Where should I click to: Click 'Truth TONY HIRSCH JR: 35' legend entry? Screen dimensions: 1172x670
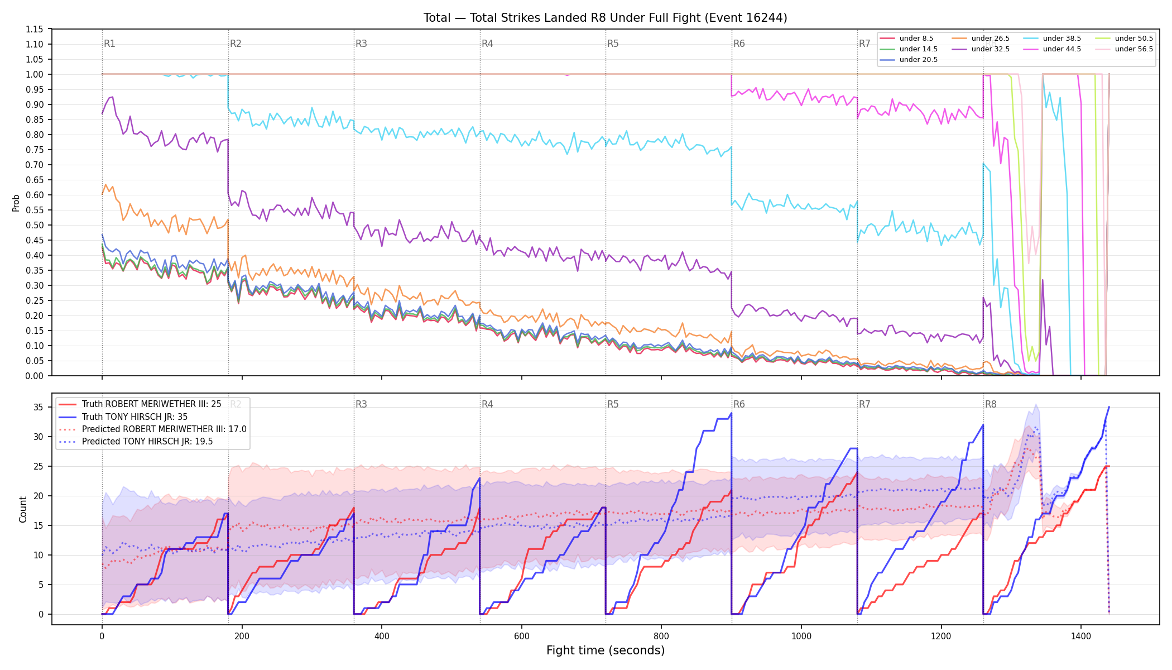[123, 417]
